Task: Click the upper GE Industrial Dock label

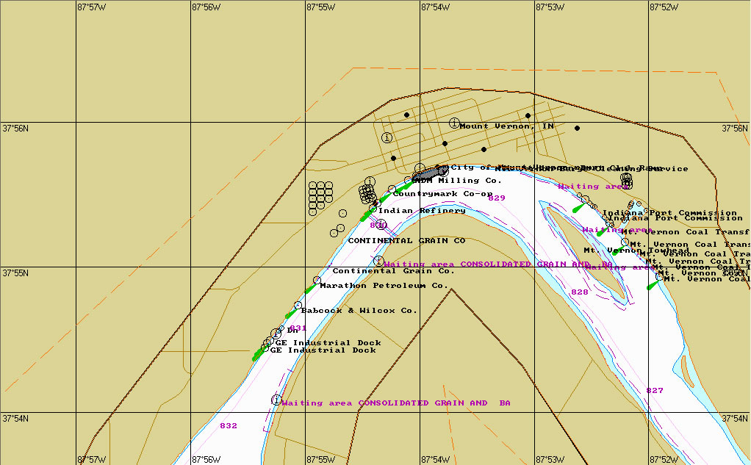Action: (x=328, y=343)
